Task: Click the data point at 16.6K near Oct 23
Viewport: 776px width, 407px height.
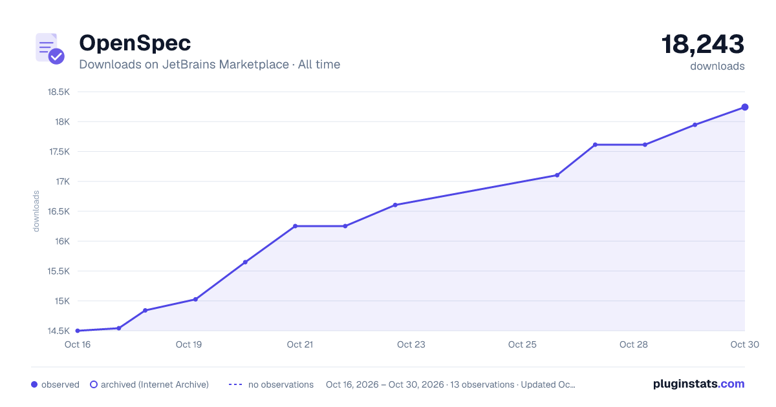Action: click(395, 205)
